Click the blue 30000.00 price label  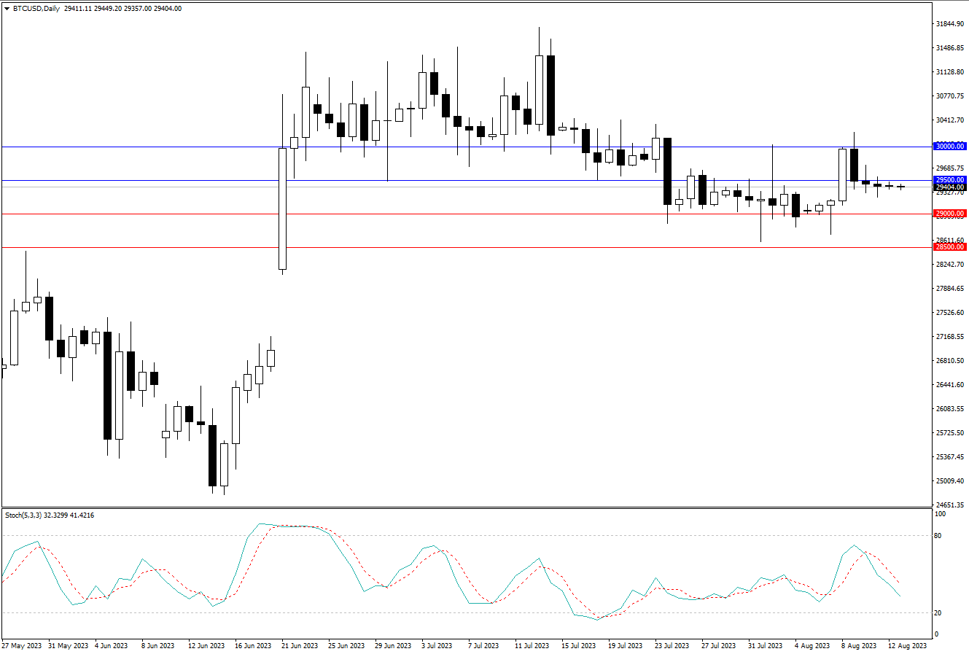pyautogui.click(x=949, y=147)
